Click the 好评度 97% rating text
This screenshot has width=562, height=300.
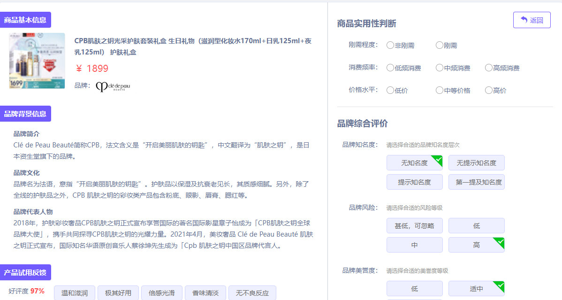coord(27,291)
